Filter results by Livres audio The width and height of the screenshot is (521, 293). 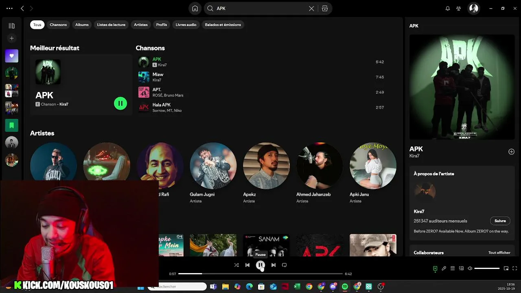tap(186, 25)
